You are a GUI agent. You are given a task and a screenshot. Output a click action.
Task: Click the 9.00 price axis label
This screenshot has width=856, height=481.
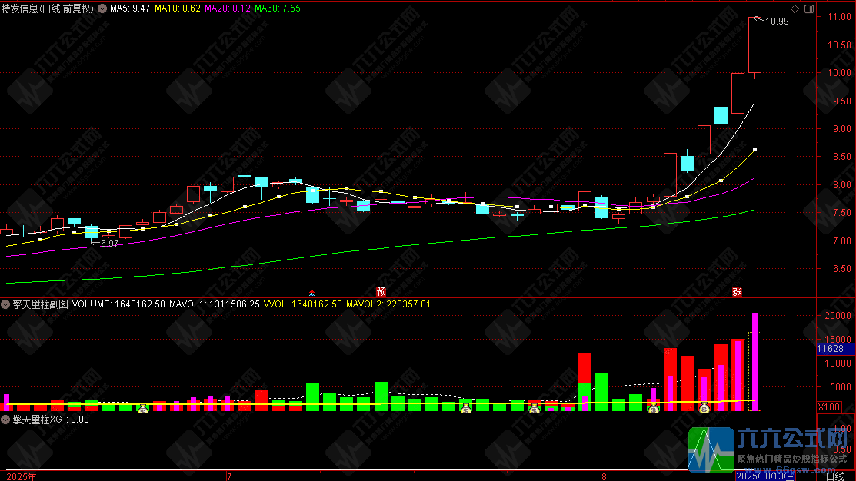click(842, 129)
